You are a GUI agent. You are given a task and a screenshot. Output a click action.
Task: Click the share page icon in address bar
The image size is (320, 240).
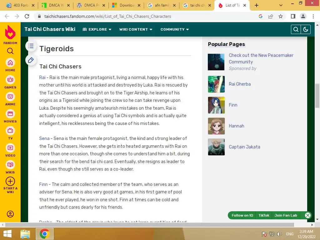pos(271,16)
